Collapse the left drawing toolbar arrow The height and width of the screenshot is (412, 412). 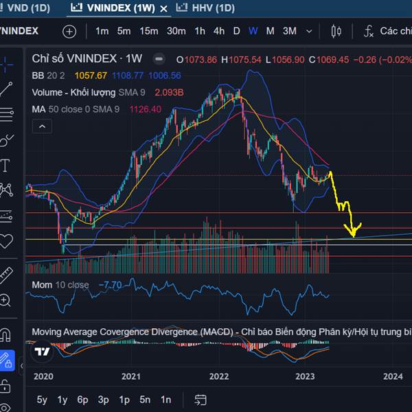21,366
